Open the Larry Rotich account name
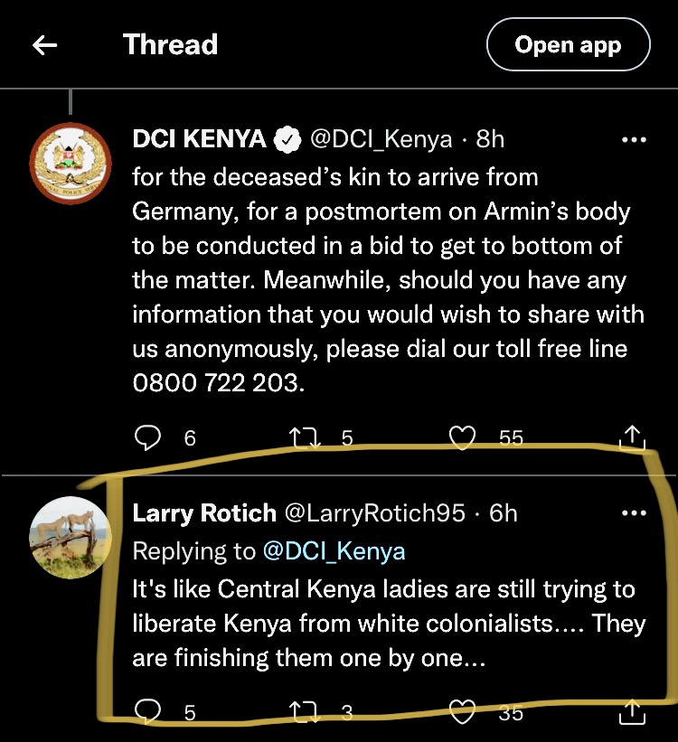This screenshot has height=742, width=678. point(204,513)
